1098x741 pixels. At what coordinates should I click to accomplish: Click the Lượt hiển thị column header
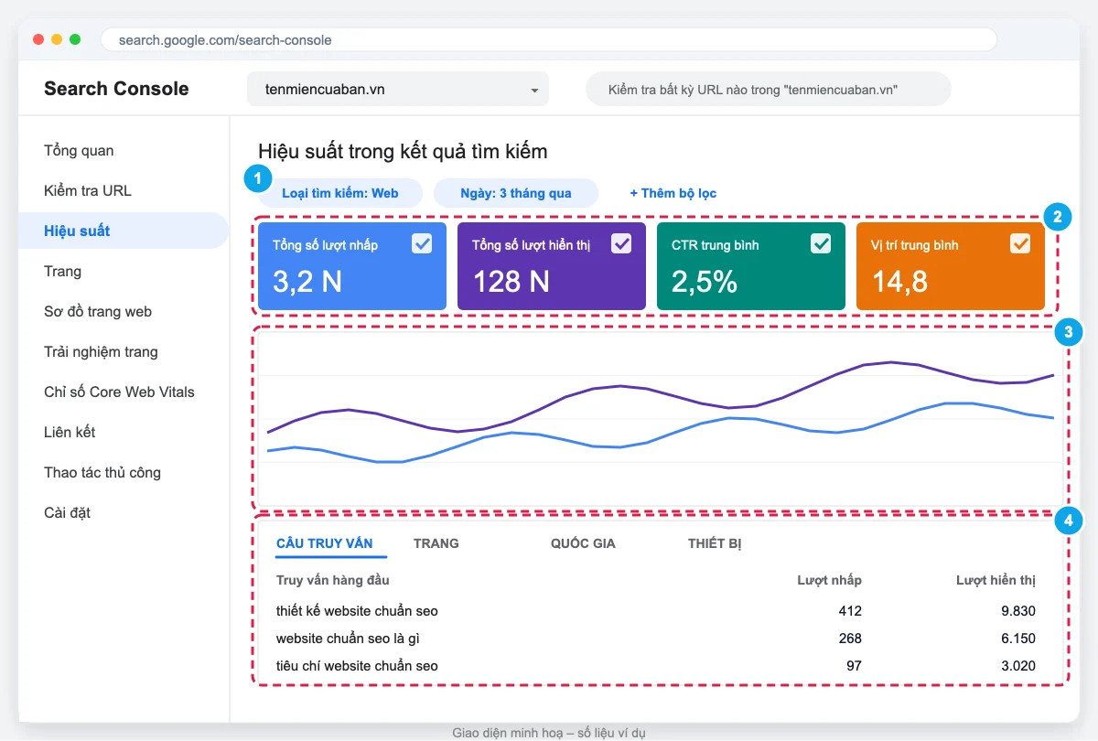(x=996, y=580)
